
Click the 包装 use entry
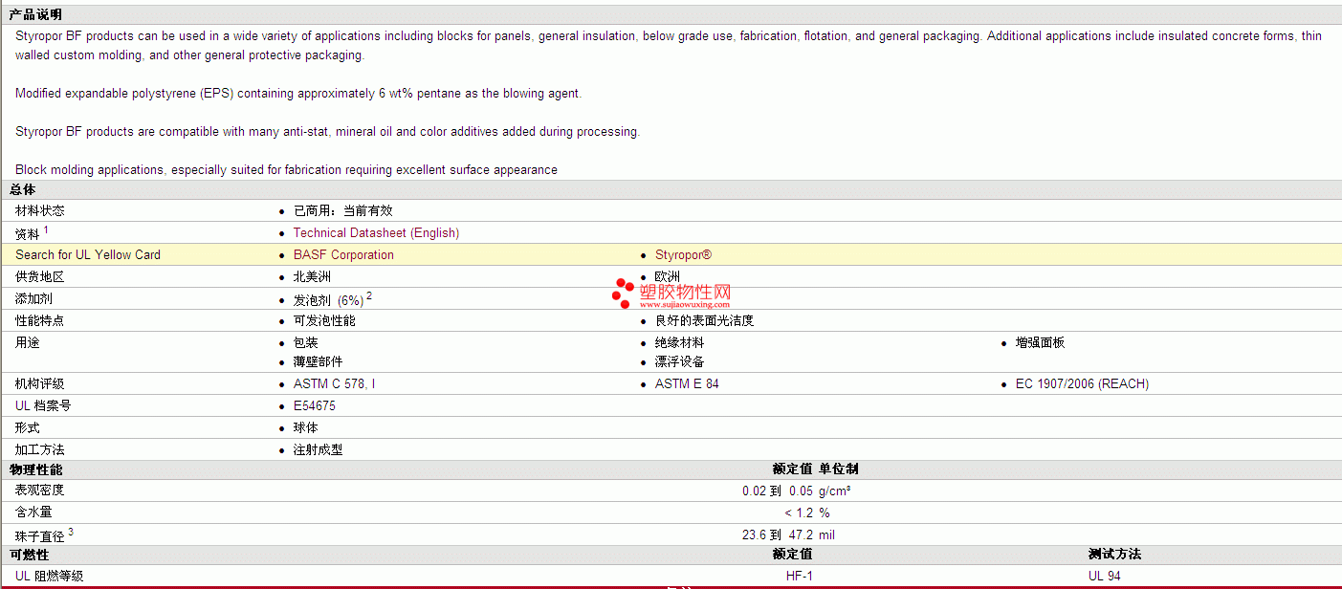[x=306, y=342]
